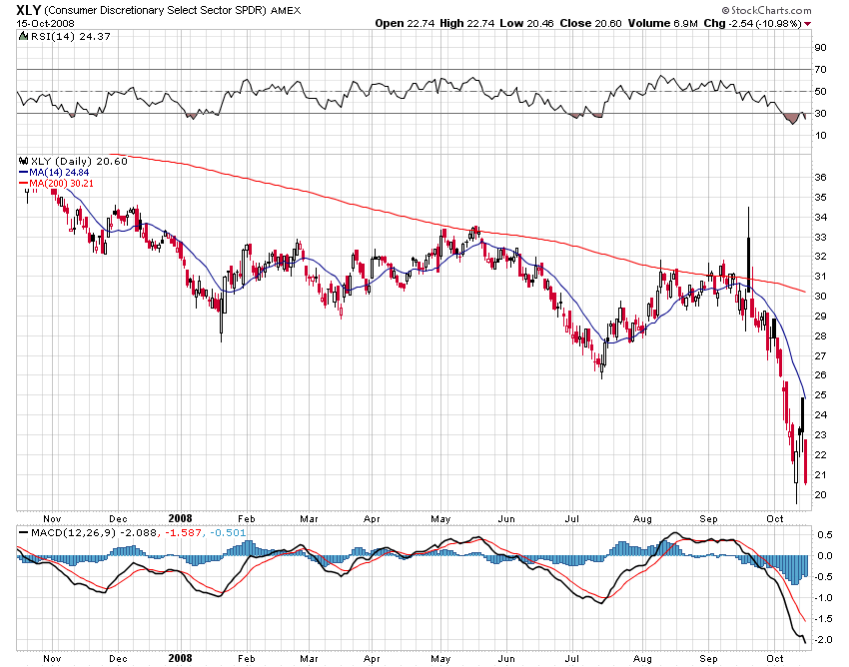
Task: Click the bold 2008 label under the price panel
Action: coord(181,518)
